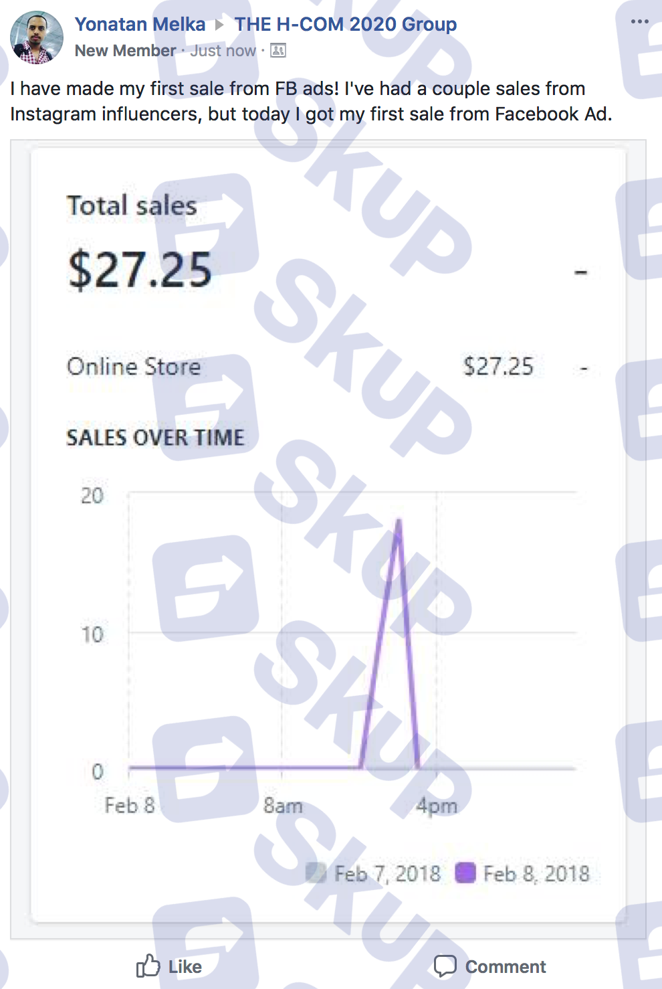Open THE H-COM 2020 Group link
Screen dimensions: 662x989
coord(346,24)
